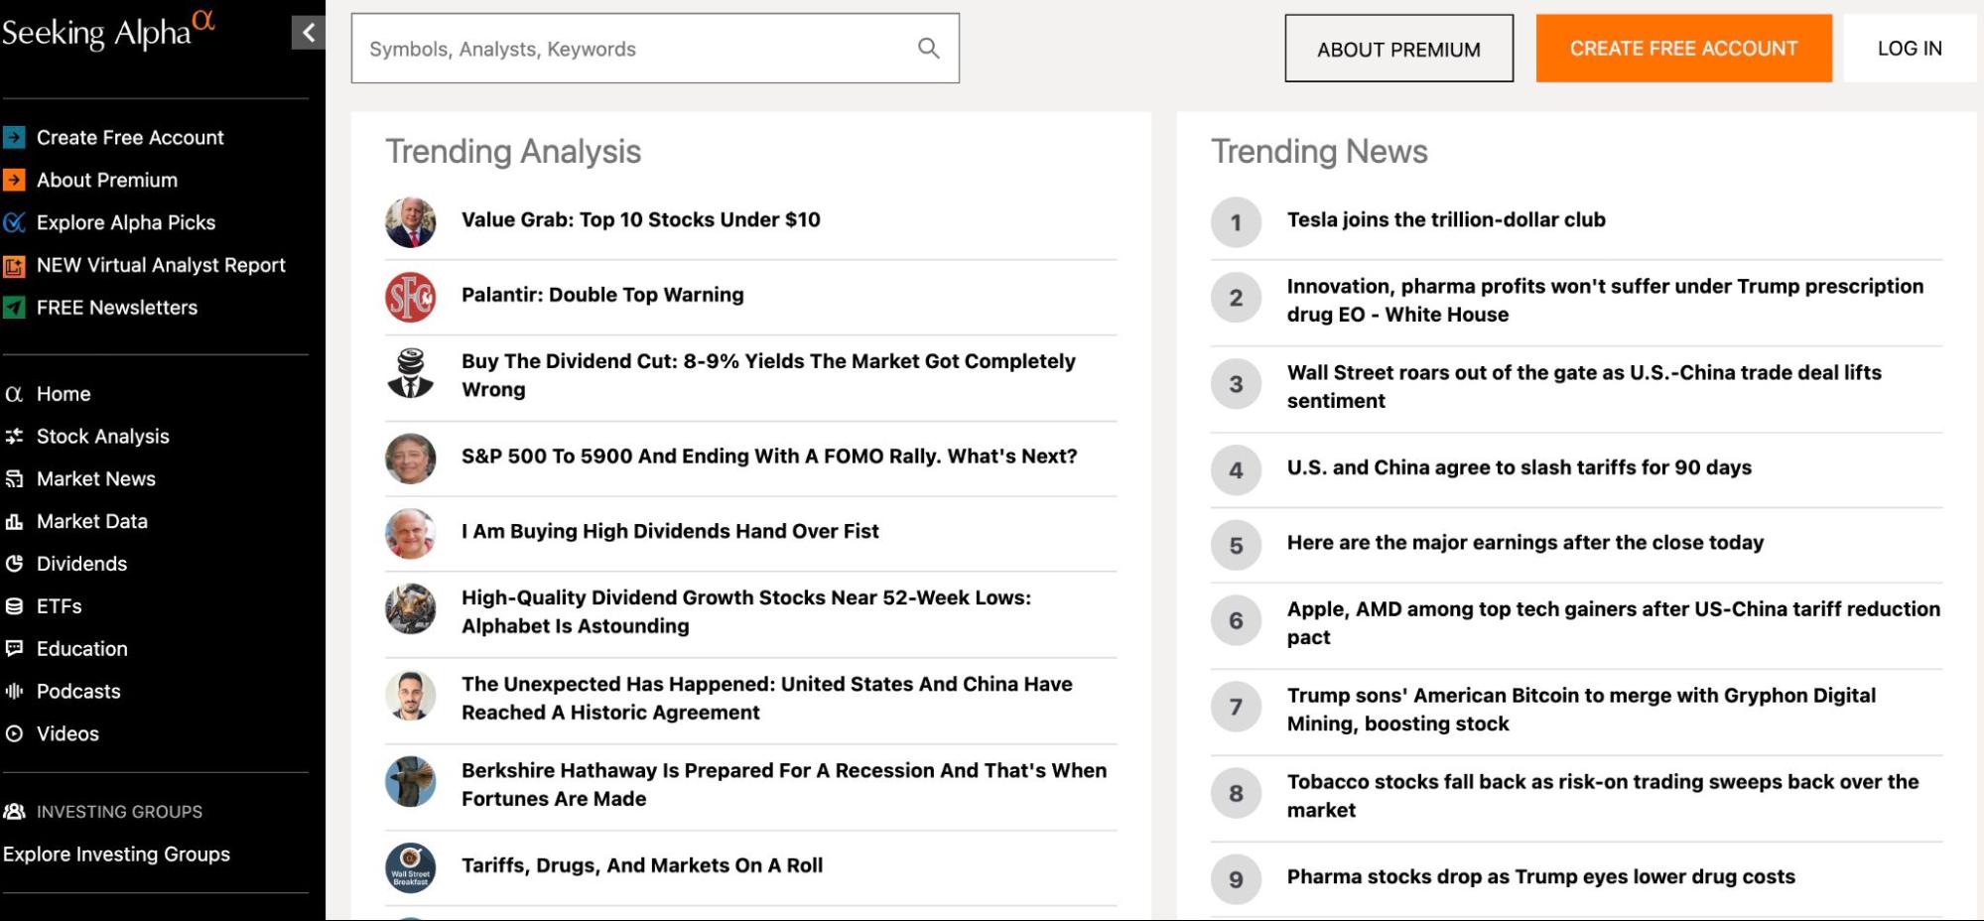The width and height of the screenshot is (1984, 921).
Task: Focus the Symbols, Analysts, Keywords search field
Action: [655, 48]
